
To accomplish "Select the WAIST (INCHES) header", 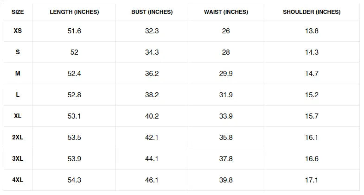I will 226,12.
